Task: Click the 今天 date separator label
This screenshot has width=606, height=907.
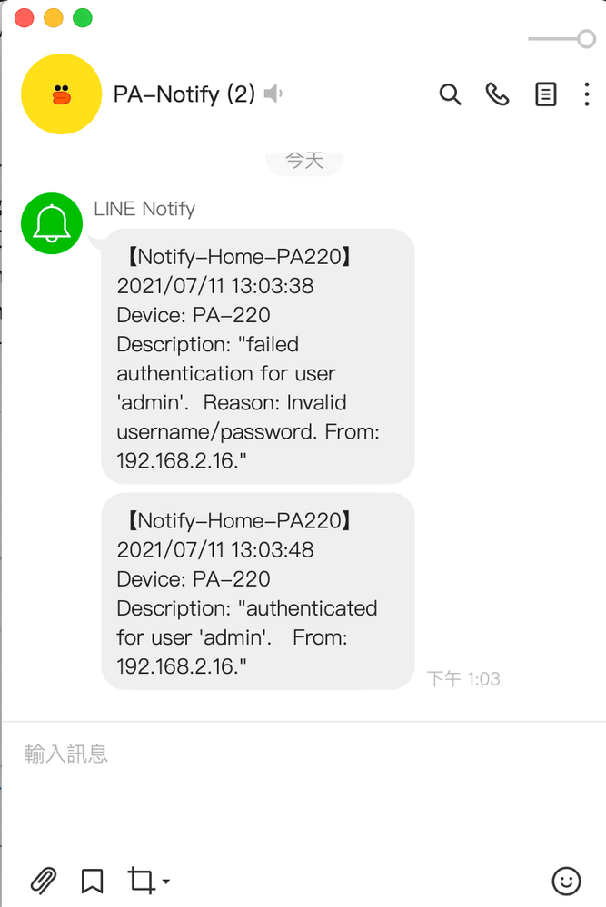Action: pyautogui.click(x=304, y=161)
